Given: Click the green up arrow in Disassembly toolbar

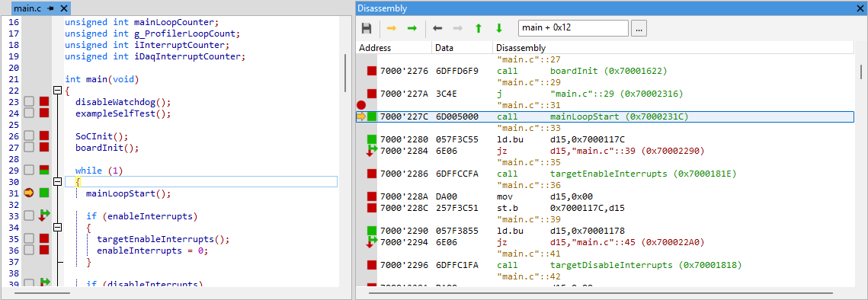Looking at the screenshot, I should 479,28.
